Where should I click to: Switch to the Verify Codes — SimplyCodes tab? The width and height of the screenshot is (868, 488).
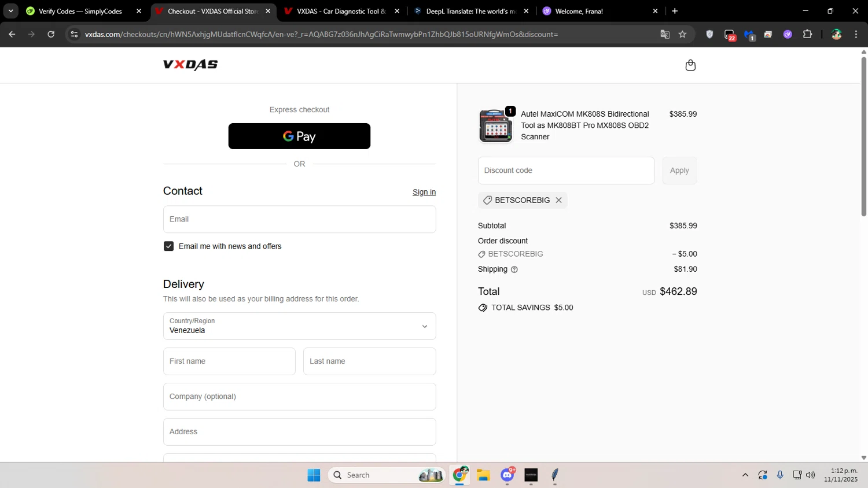tap(80, 11)
